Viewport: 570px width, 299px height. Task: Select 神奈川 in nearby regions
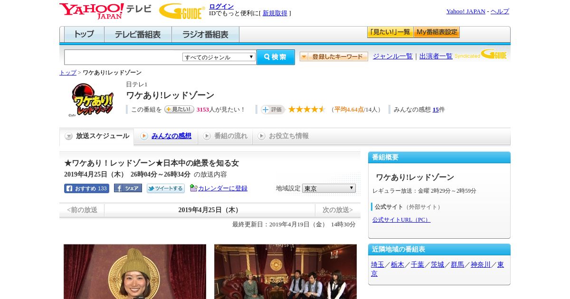(x=481, y=265)
